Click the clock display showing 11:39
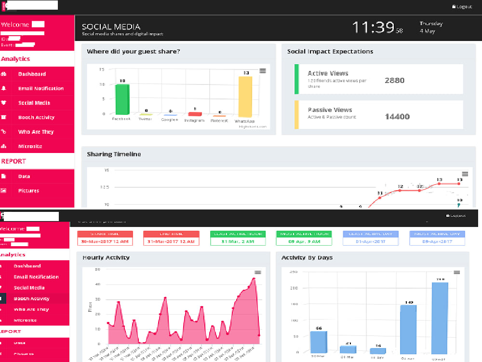482x362 pixels. pos(377,28)
